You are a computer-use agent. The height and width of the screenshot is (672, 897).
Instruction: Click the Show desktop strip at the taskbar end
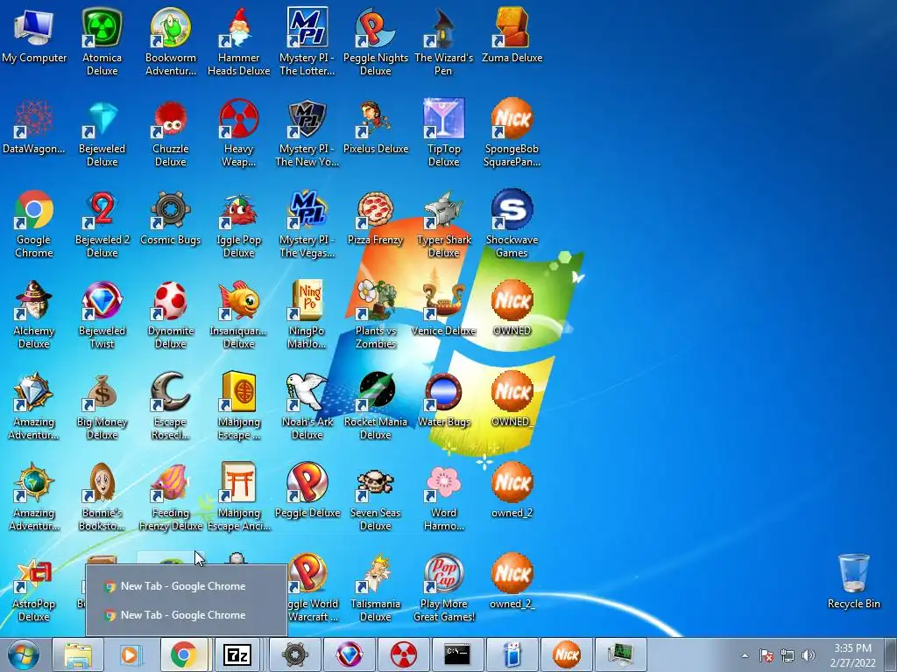coord(891,654)
